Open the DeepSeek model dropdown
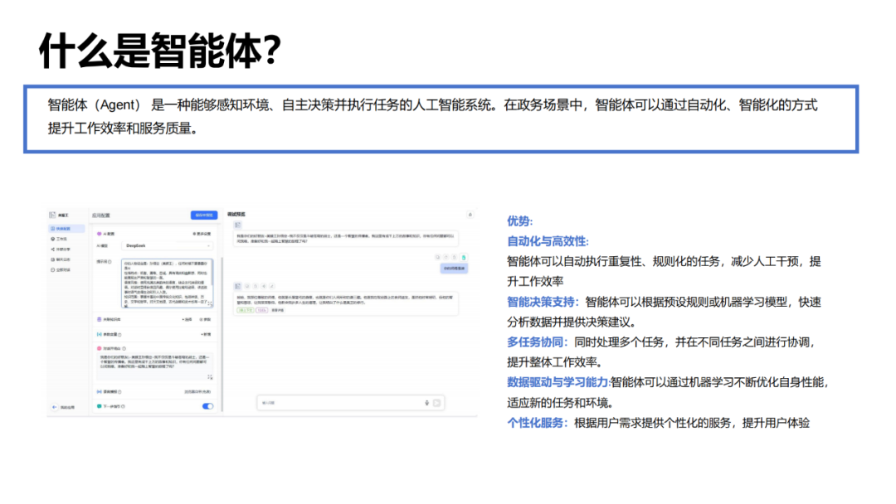The height and width of the screenshot is (504, 896). point(168,246)
